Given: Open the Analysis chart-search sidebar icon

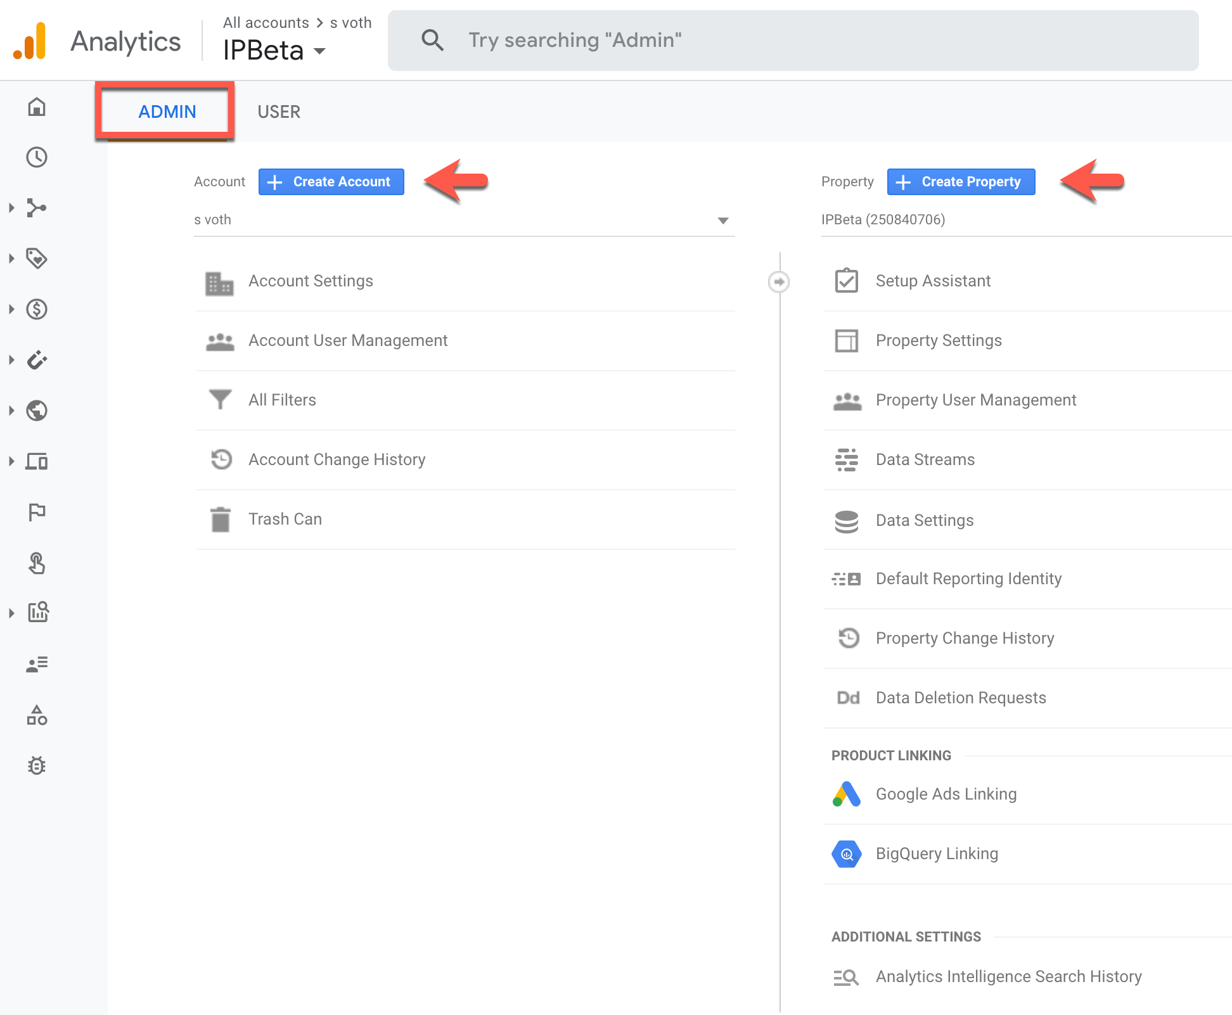Looking at the screenshot, I should pyautogui.click(x=38, y=612).
